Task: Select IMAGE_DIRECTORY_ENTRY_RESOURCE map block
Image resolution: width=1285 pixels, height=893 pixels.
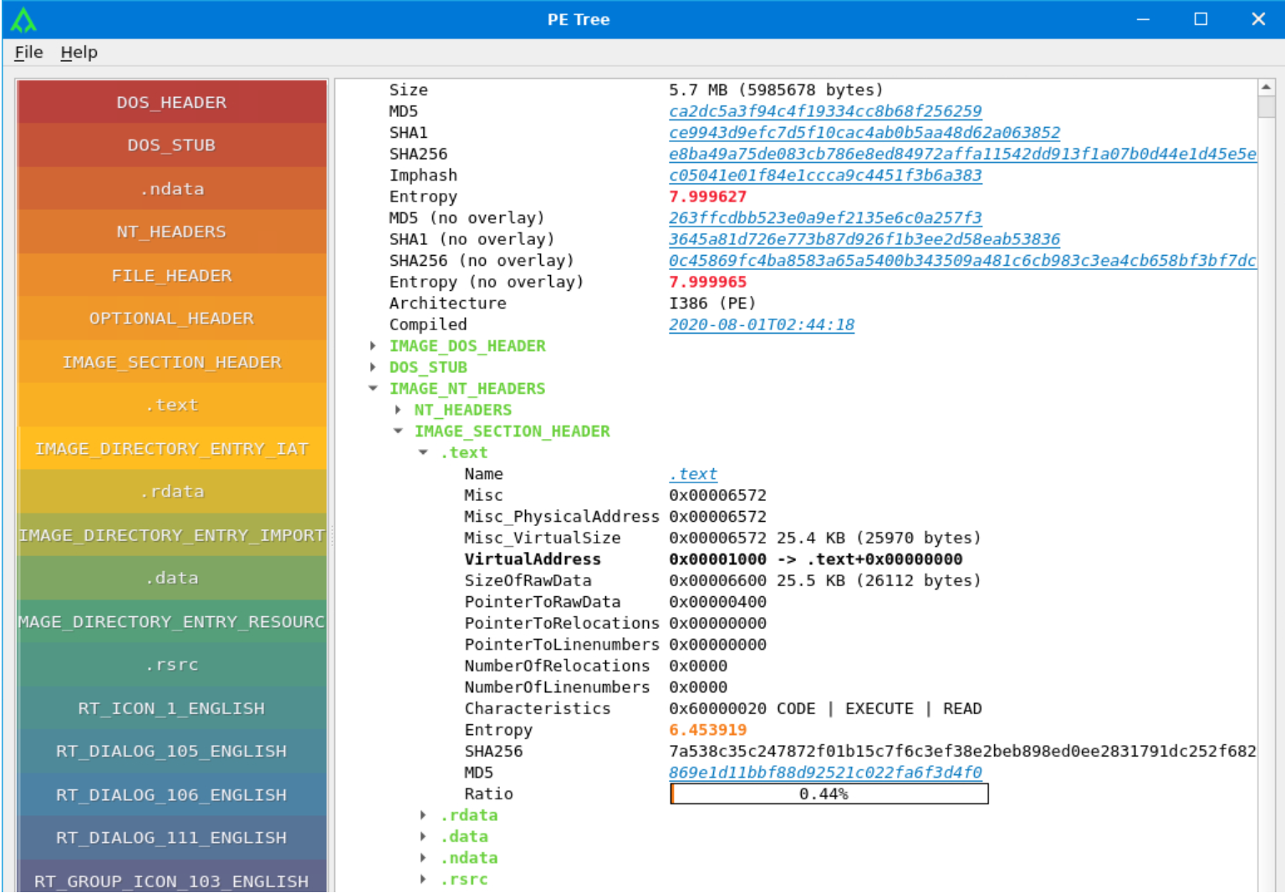Action: click(x=171, y=621)
